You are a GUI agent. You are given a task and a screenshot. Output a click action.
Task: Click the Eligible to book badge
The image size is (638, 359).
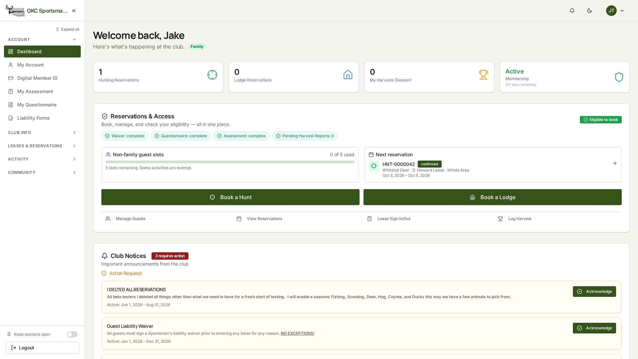click(601, 120)
